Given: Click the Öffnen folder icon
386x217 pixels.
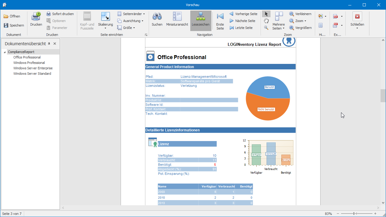Looking at the screenshot, I should pos(6,16).
